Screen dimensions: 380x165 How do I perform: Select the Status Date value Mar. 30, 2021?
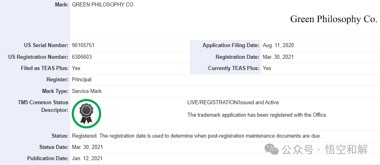(87, 147)
